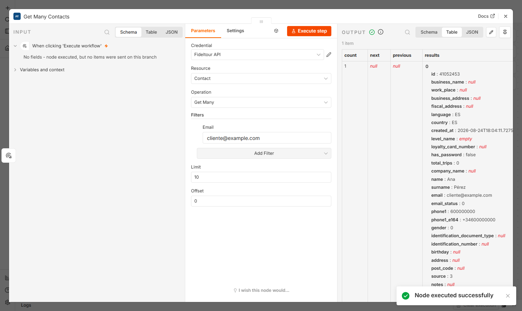The height and width of the screenshot is (311, 522).
Task: Edit output with the pencil button
Action: [x=491, y=32]
